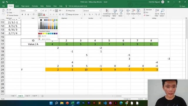Select row header 24
Image resolution: width=188 pixels, height=106 pixels.
[x=3, y=69]
